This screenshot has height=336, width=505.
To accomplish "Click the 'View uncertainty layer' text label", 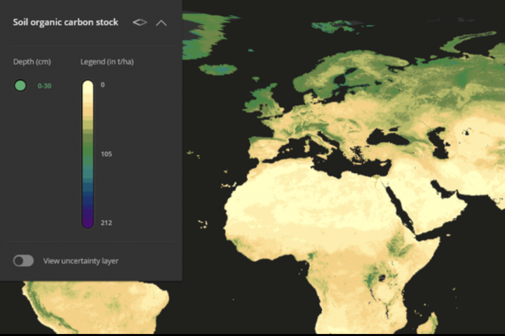I will coord(81,261).
